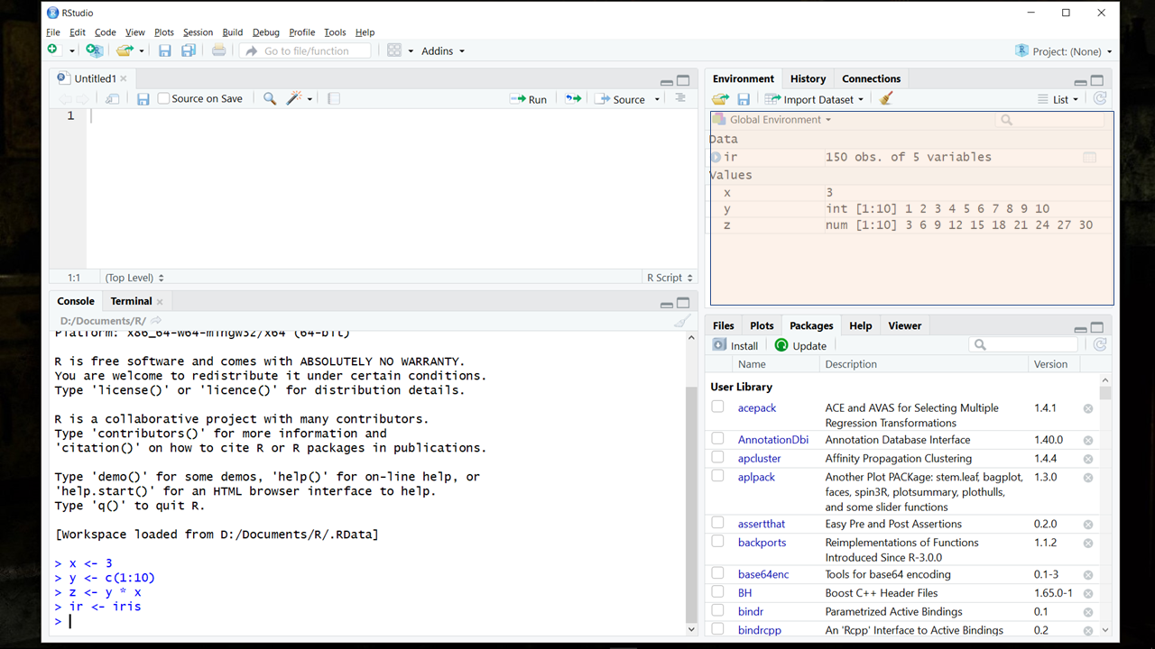Click the Create a Project icon
Viewport: 1155px width, 649px height.
tap(94, 50)
